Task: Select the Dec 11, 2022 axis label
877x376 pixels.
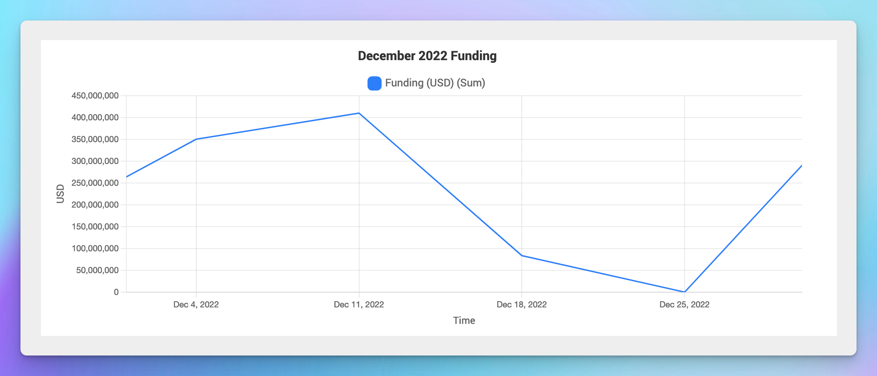Action: click(359, 304)
